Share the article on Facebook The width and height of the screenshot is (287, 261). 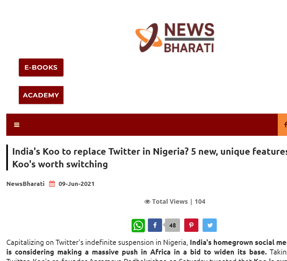(155, 225)
